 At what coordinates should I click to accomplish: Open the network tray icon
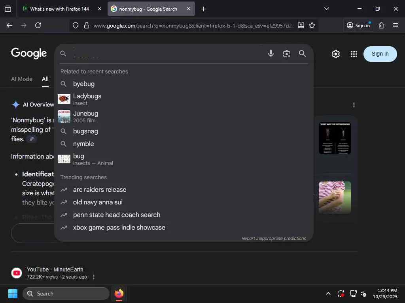(x=353, y=294)
